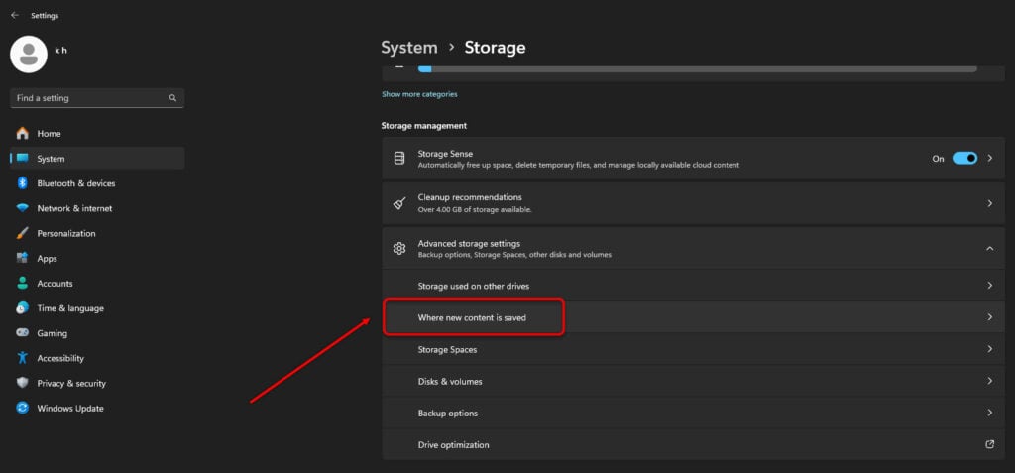Image resolution: width=1015 pixels, height=473 pixels.
Task: Launch Drive optimization
Action: pos(693,444)
